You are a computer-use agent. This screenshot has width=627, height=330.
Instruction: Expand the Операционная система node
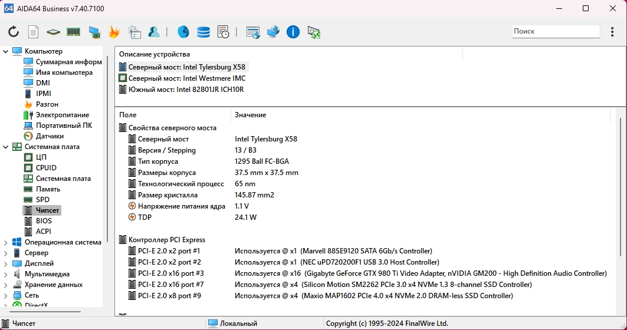5,242
